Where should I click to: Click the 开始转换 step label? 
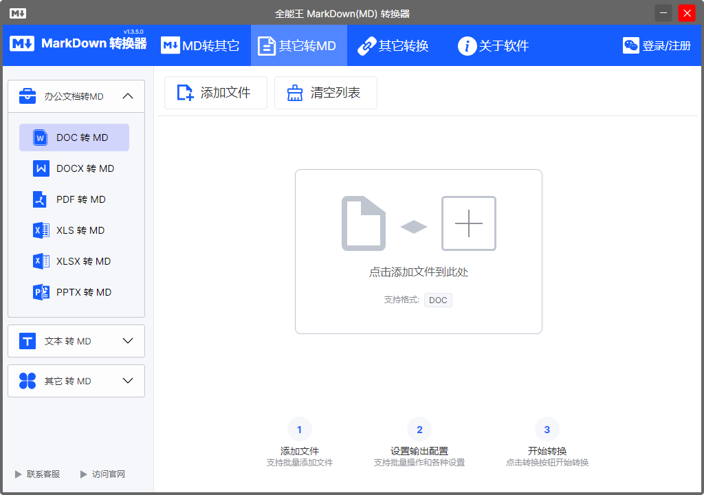pyautogui.click(x=547, y=451)
